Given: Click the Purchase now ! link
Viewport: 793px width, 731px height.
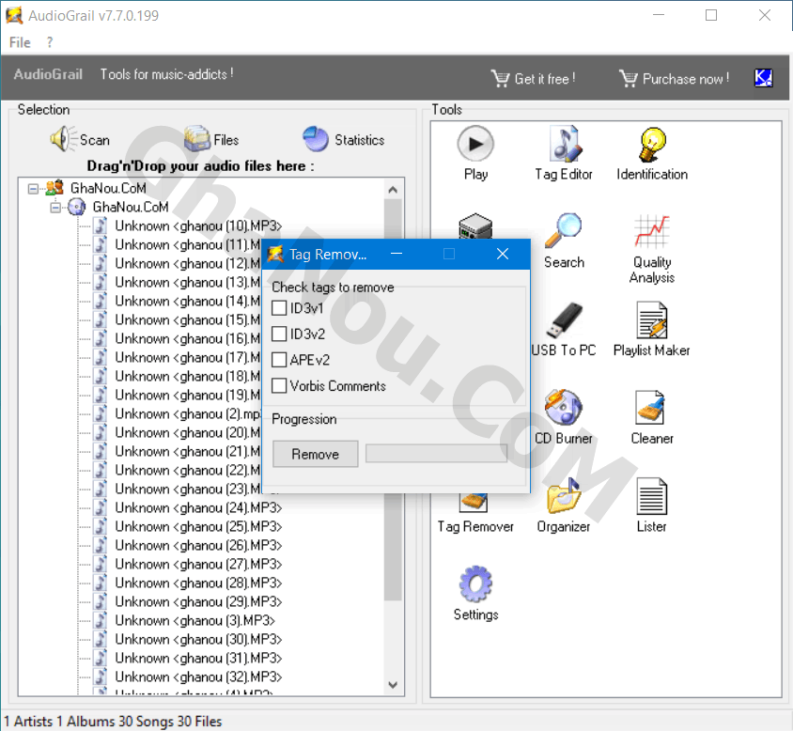Looking at the screenshot, I should click(686, 79).
